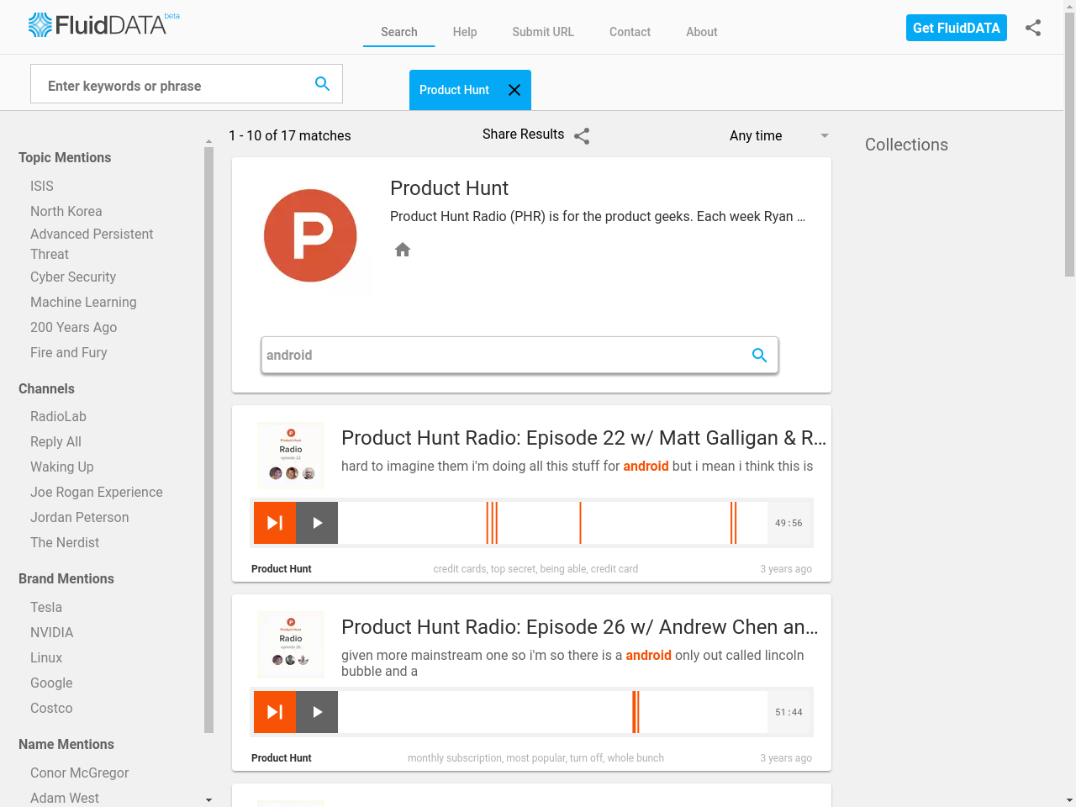Click the Product Hunt heading in channel card
The image size is (1076, 807).
pos(449,188)
